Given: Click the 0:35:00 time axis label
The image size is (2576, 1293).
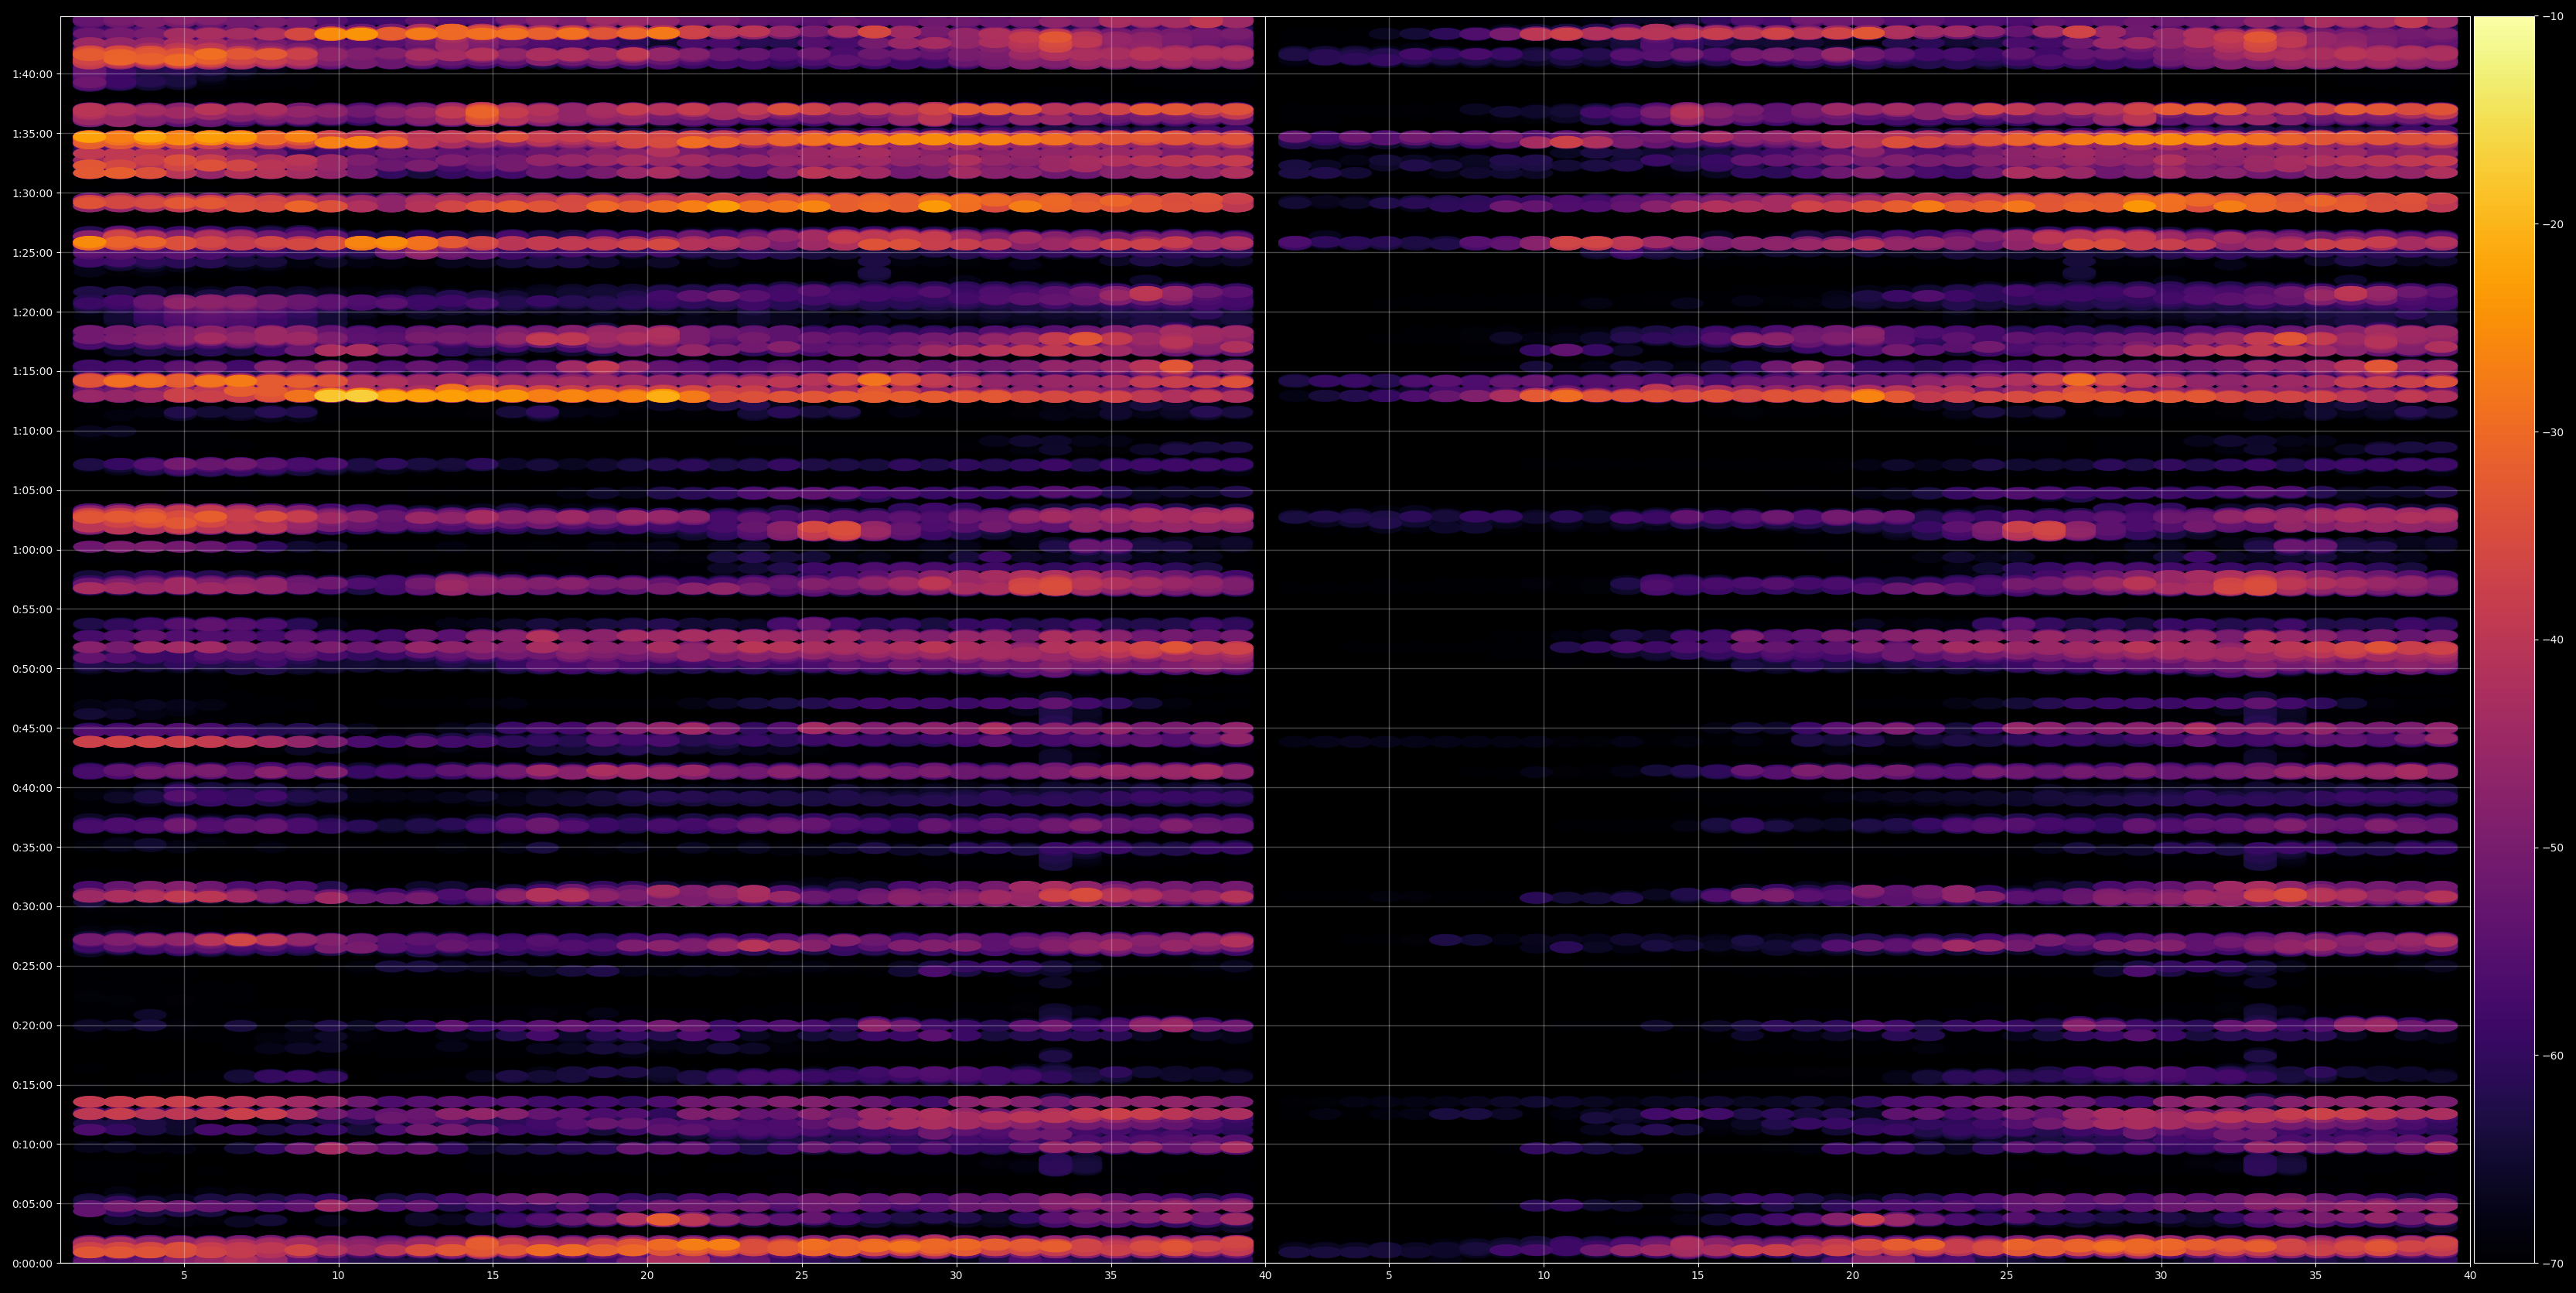Looking at the screenshot, I should pos(33,847).
